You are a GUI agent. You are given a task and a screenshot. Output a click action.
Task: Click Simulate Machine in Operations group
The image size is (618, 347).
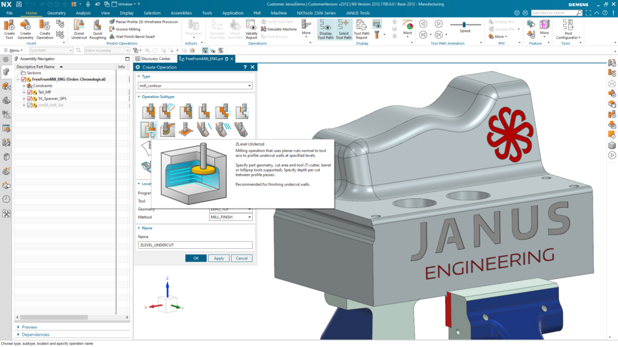pyautogui.click(x=279, y=29)
